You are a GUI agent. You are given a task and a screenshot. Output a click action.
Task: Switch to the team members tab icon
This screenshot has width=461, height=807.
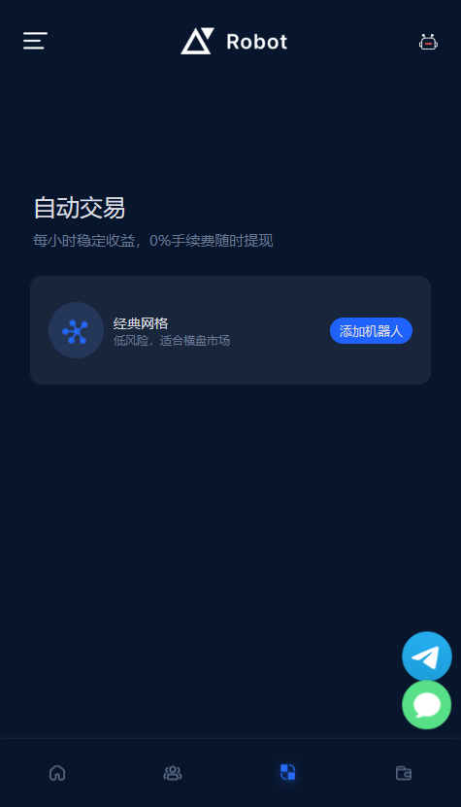[173, 772]
